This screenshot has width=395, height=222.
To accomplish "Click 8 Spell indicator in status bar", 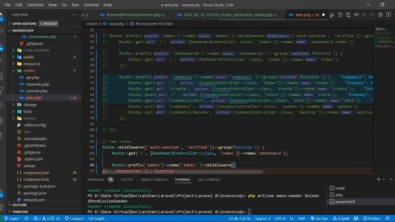I will click(x=341, y=218).
